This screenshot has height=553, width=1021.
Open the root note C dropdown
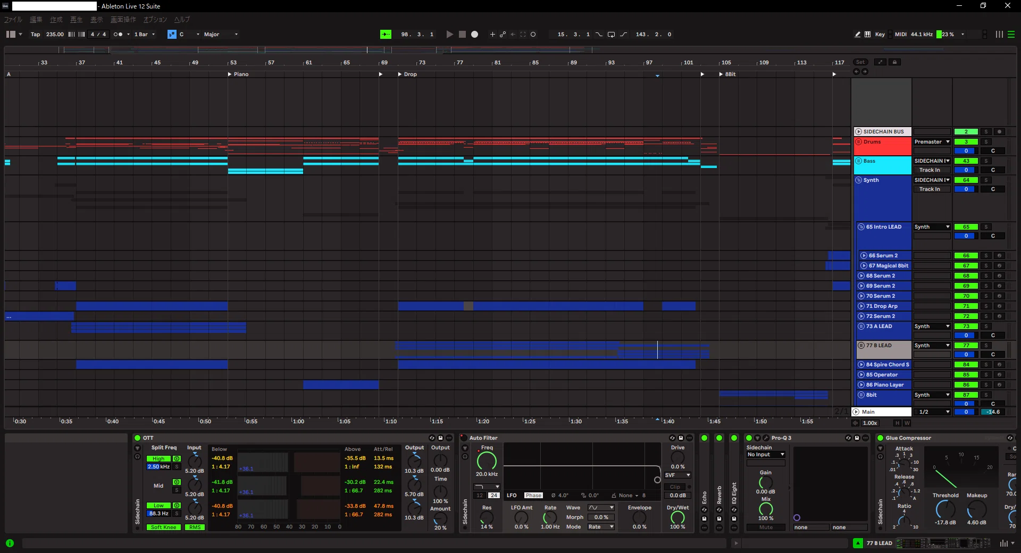click(x=189, y=35)
